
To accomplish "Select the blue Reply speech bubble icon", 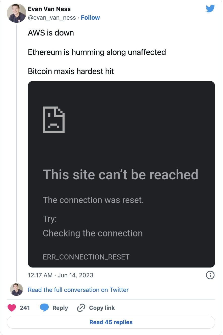I will [x=45, y=308].
